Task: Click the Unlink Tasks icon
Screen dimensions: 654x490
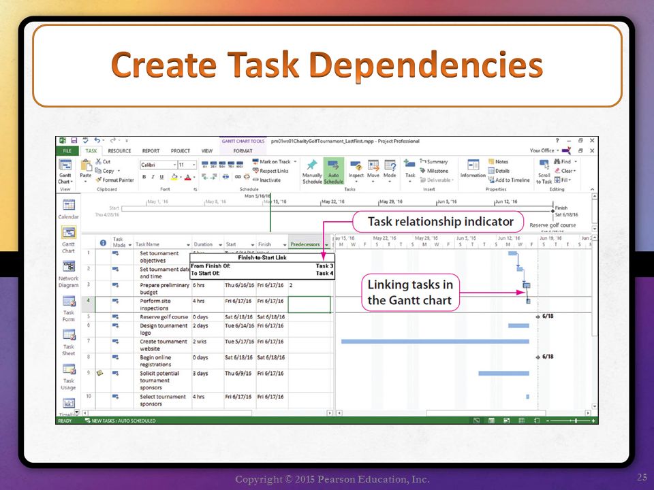Action: click(247, 177)
